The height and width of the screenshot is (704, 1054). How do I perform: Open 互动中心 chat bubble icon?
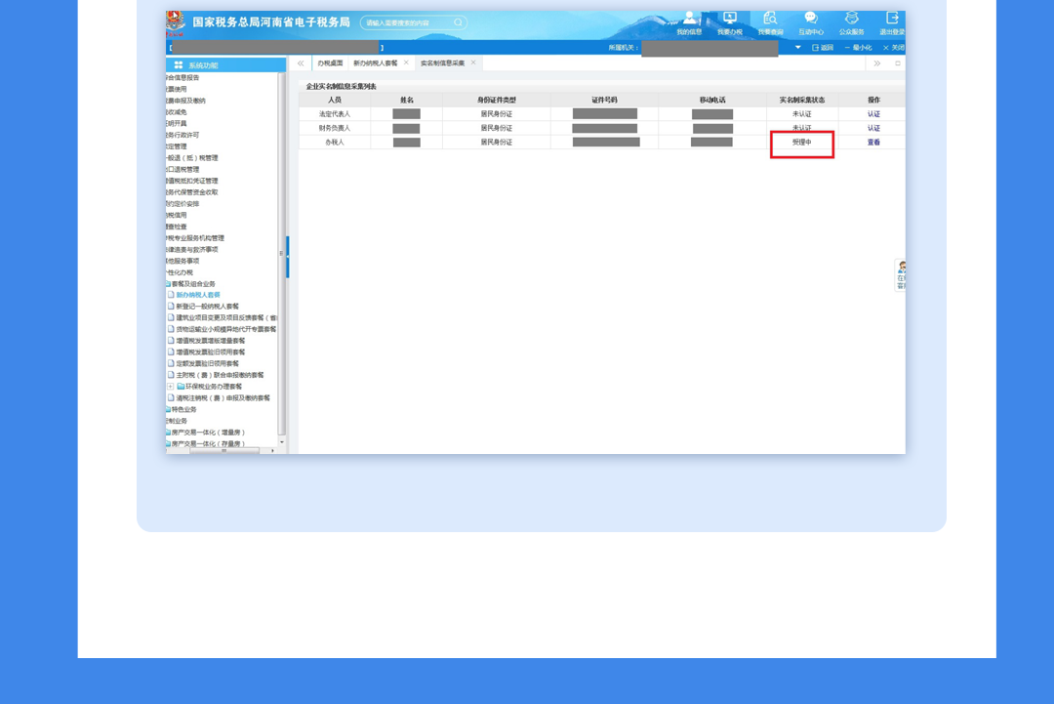pyautogui.click(x=811, y=19)
